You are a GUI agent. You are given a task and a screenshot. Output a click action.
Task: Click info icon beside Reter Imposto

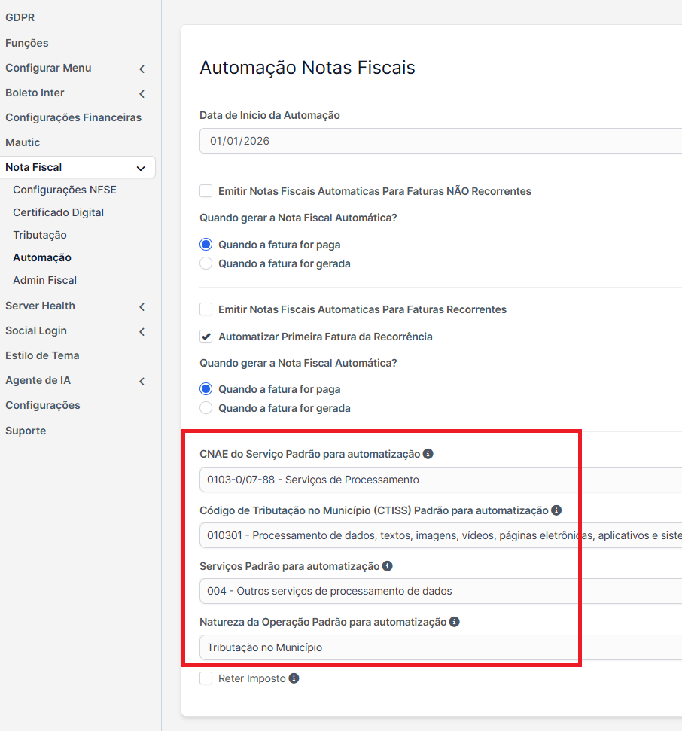click(x=294, y=678)
